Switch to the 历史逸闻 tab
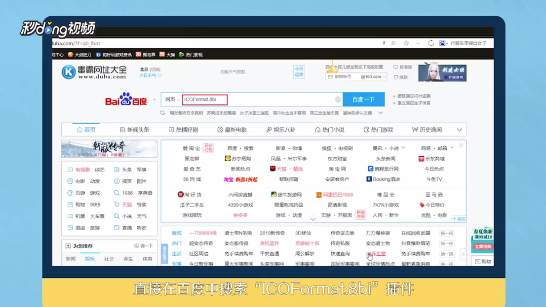 coord(427,130)
